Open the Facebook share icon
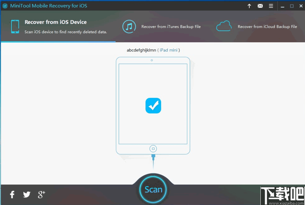The image size is (305, 205). [x=12, y=194]
